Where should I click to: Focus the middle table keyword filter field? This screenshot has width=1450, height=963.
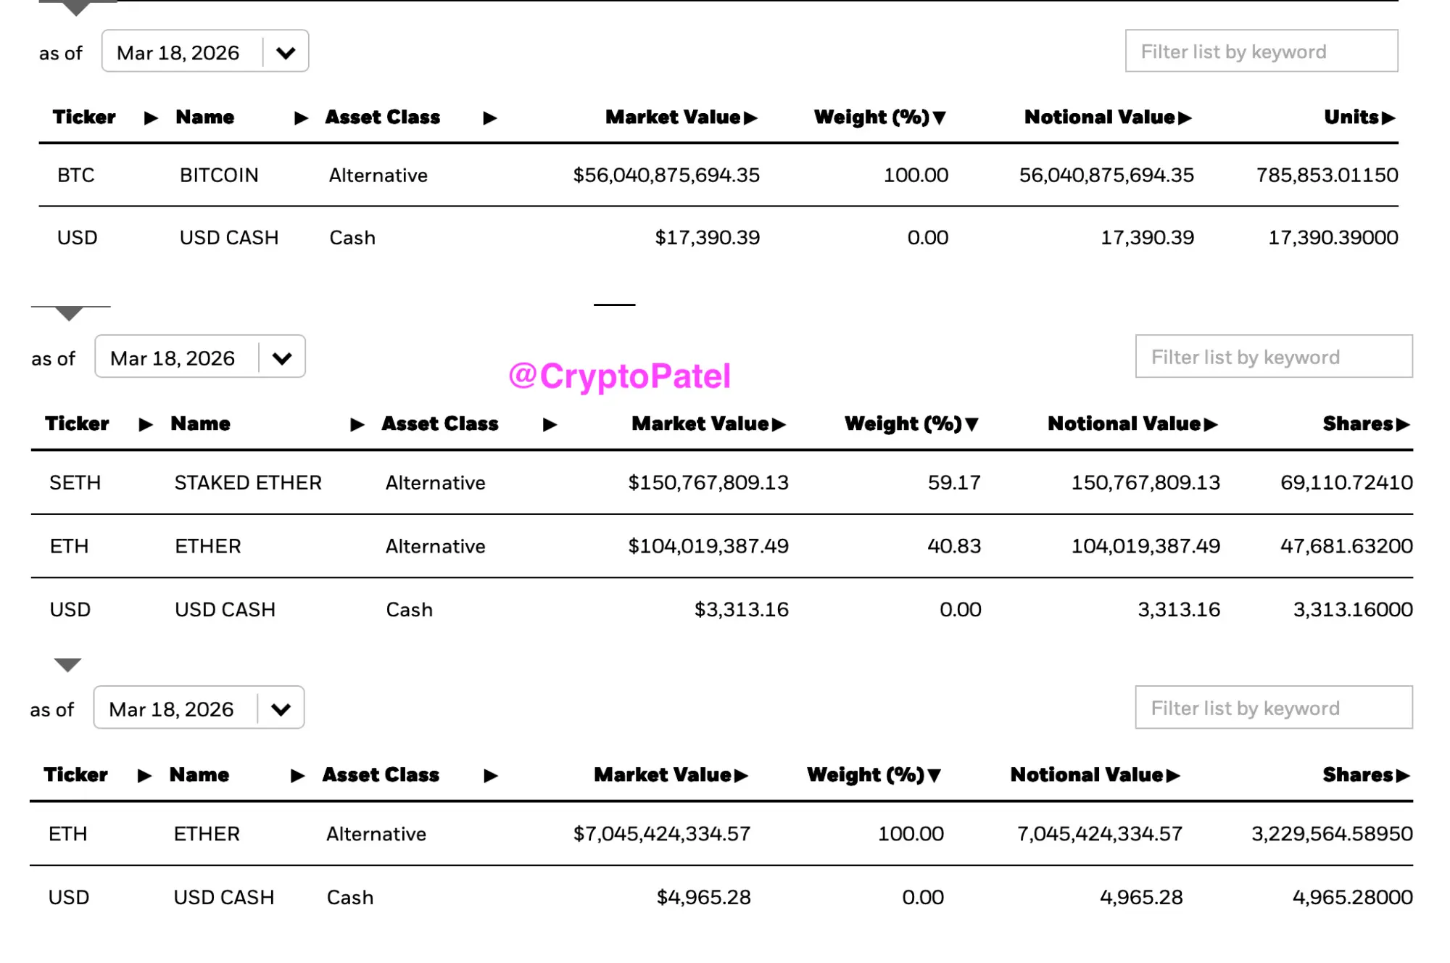pyautogui.click(x=1273, y=357)
